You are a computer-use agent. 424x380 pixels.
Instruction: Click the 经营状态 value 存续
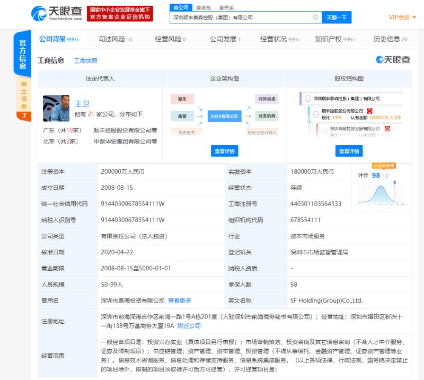[296, 188]
